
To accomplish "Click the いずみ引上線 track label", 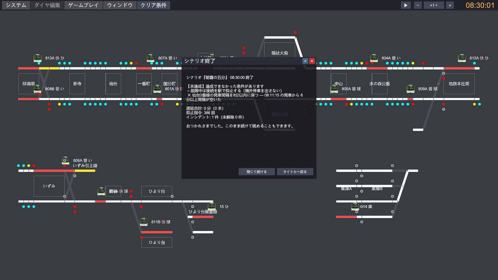I will point(85,166).
